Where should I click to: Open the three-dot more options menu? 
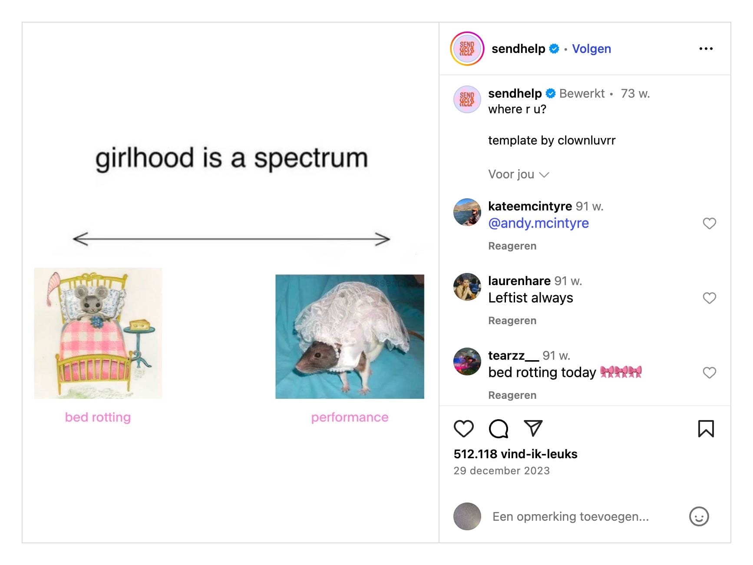pos(706,49)
